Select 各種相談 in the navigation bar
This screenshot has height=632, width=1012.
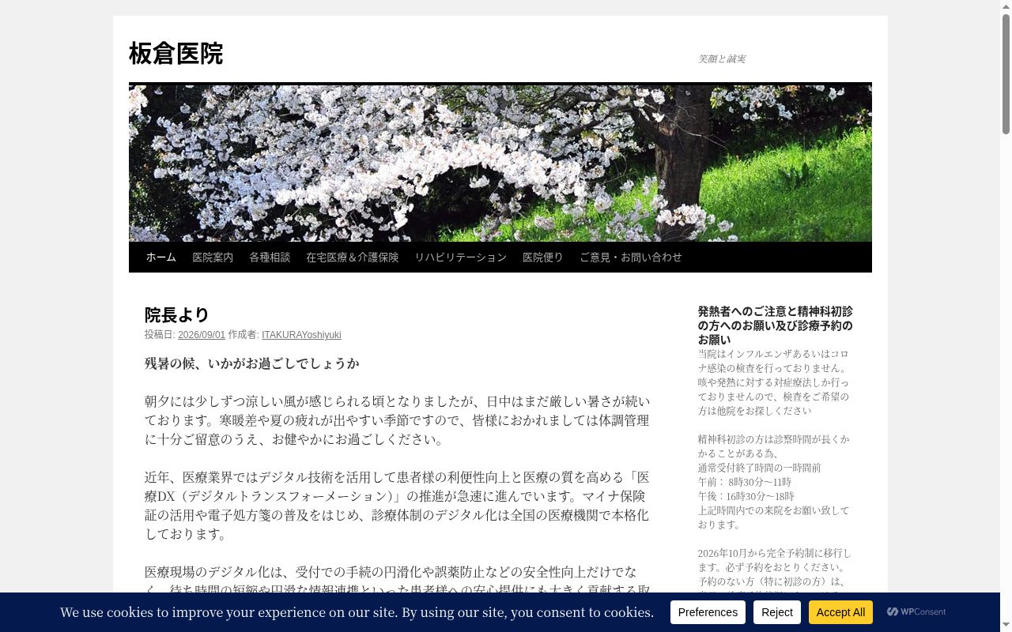(270, 258)
